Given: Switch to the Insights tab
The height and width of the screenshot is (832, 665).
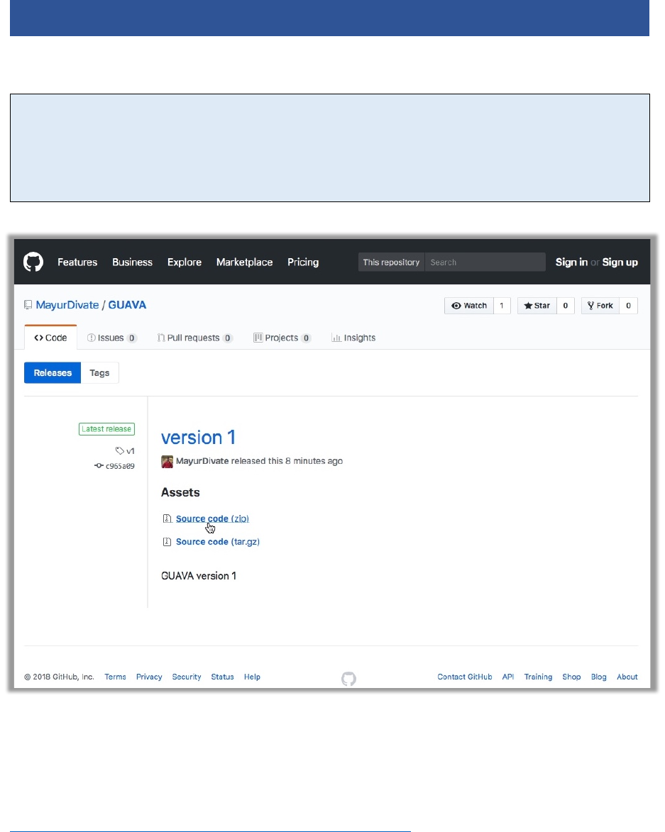Looking at the screenshot, I should [353, 338].
